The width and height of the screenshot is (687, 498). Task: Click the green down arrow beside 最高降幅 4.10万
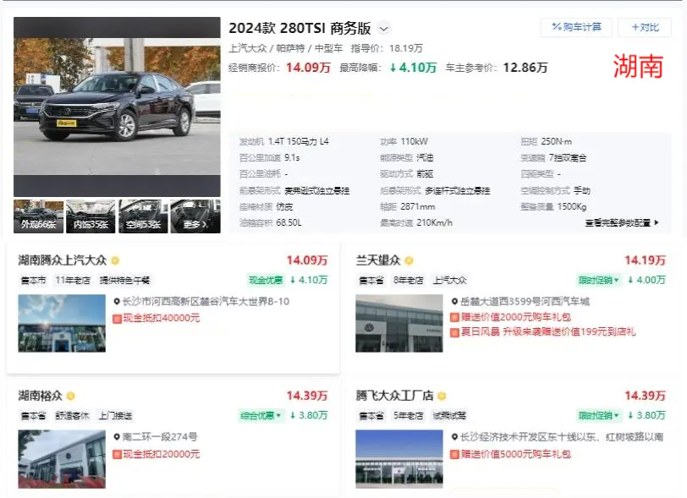[393, 68]
